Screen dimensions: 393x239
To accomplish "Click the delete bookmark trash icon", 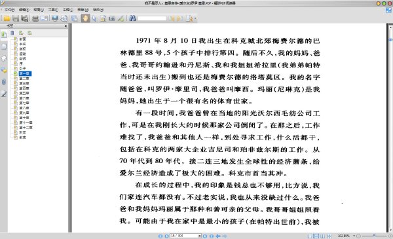I will coord(12,33).
